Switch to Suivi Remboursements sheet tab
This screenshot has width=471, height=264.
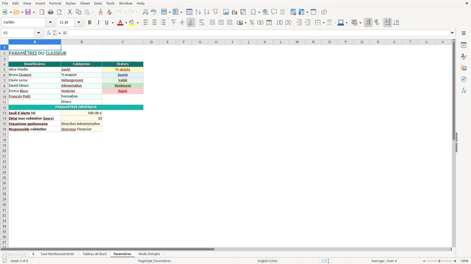point(57,254)
